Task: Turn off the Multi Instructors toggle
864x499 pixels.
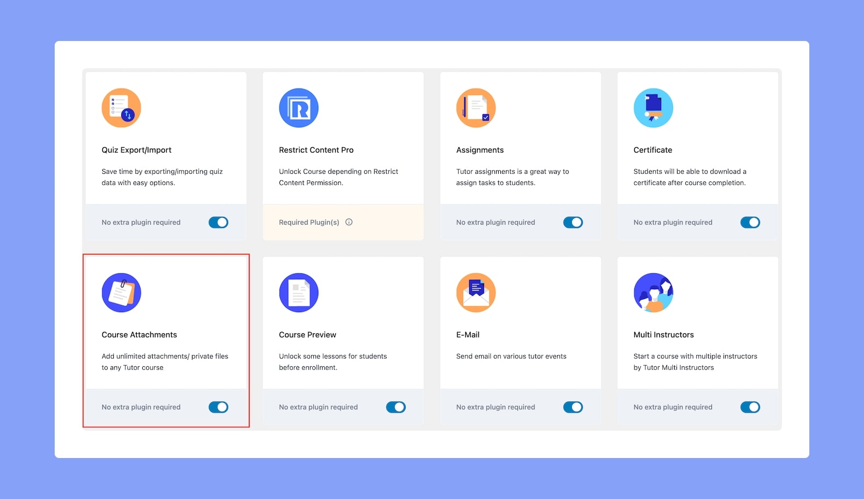Action: coord(750,407)
